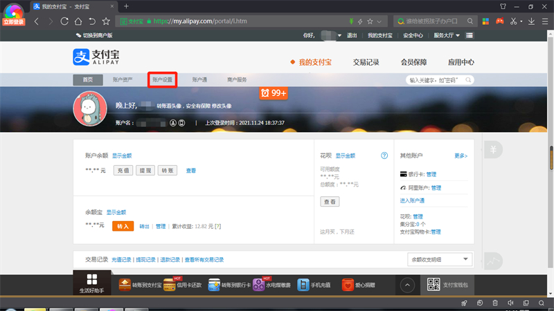Select 商户服务 tab
This screenshot has height=311, width=554.
[x=237, y=79]
